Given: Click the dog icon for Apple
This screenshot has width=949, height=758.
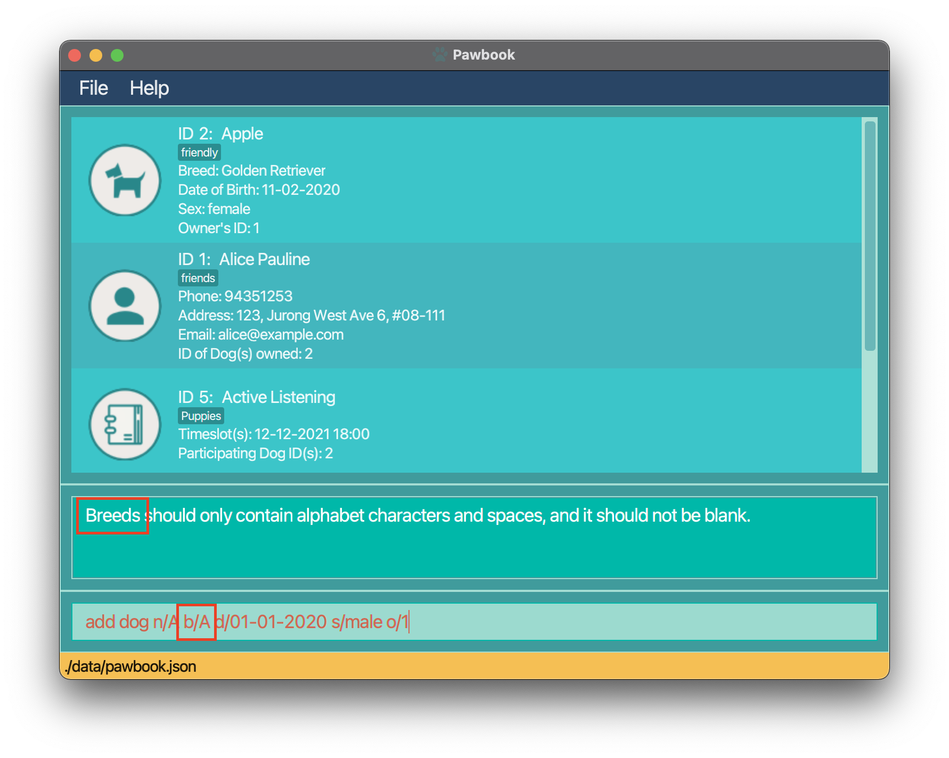Looking at the screenshot, I should click(x=125, y=180).
